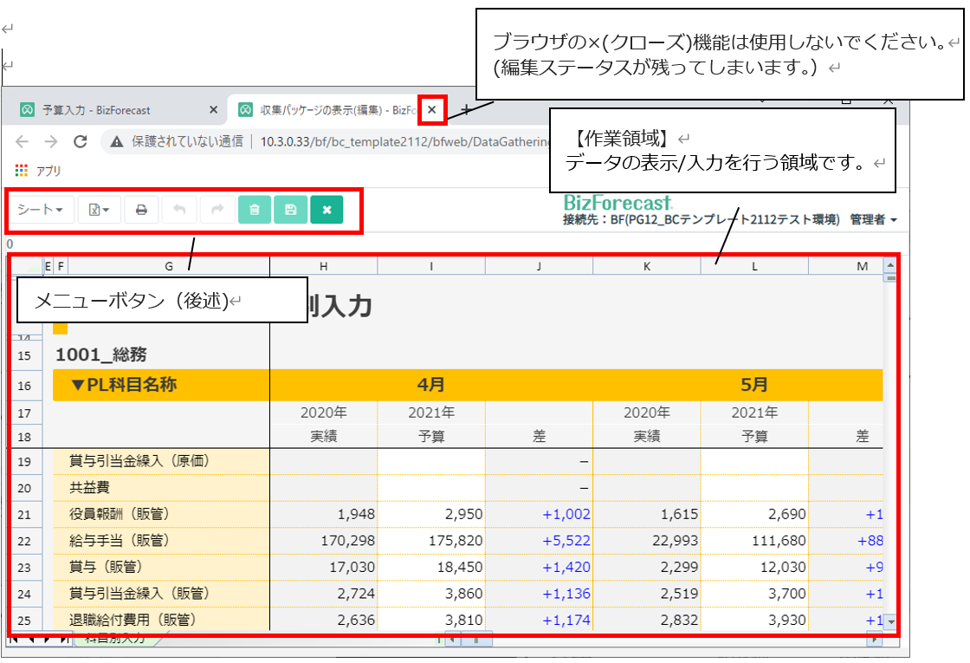Click the floppy disk save button

point(291,210)
